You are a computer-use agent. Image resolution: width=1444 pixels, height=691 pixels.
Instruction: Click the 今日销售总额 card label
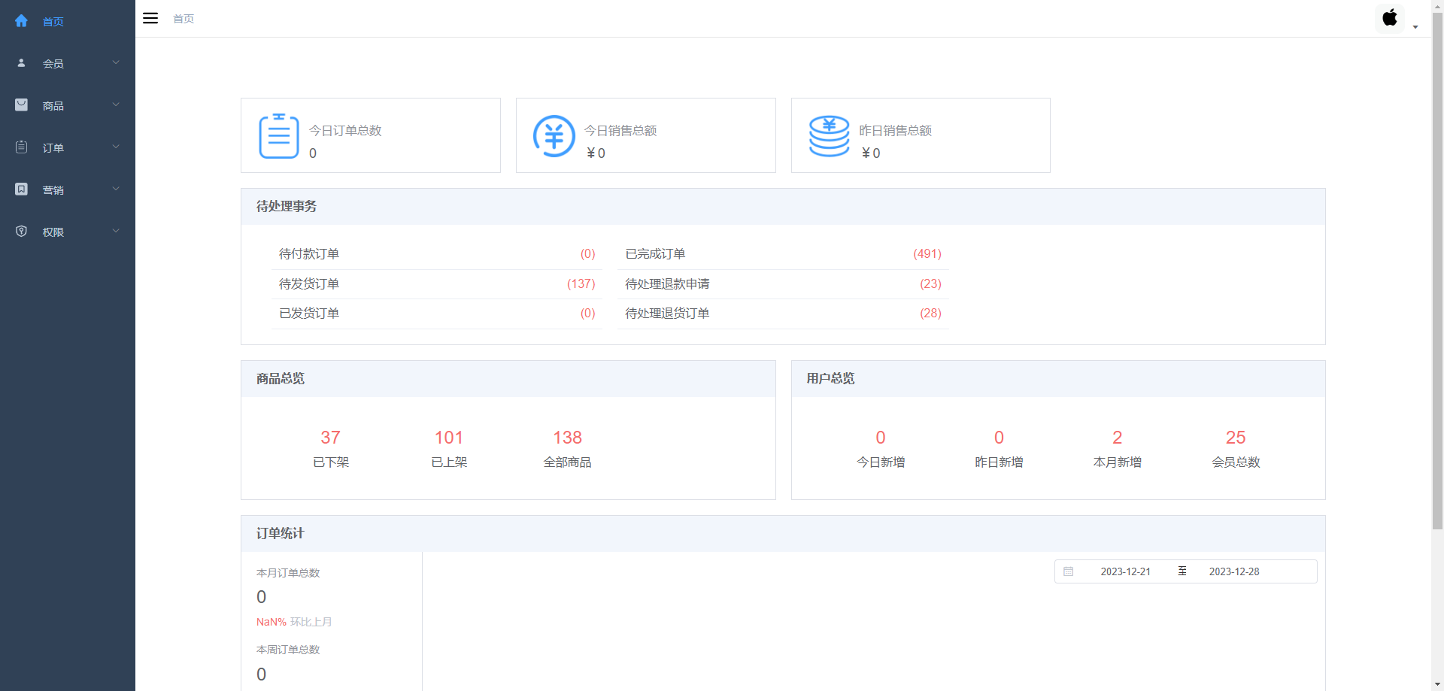pyautogui.click(x=620, y=131)
